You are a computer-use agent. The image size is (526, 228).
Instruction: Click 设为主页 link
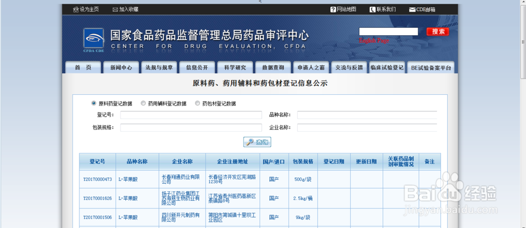(x=89, y=9)
